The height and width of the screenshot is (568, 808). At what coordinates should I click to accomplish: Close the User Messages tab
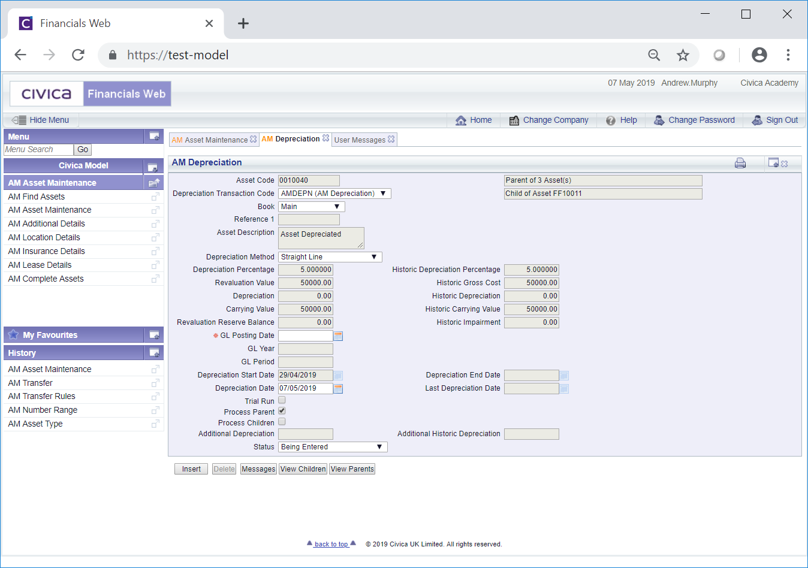point(391,139)
